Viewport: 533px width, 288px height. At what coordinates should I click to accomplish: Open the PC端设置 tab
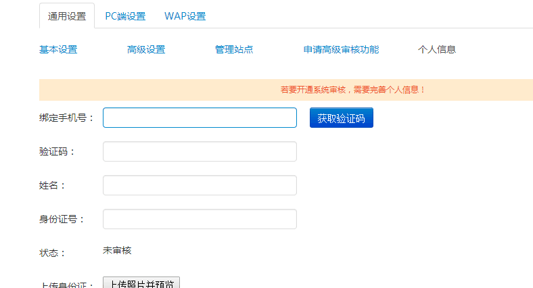click(125, 16)
